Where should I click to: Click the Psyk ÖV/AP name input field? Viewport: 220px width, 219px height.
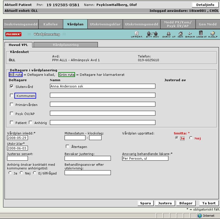tap(103, 113)
